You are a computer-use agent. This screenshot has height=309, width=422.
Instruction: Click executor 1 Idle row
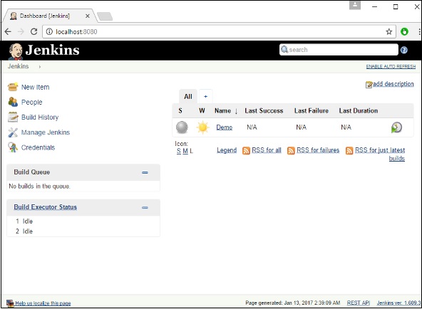tap(83, 221)
